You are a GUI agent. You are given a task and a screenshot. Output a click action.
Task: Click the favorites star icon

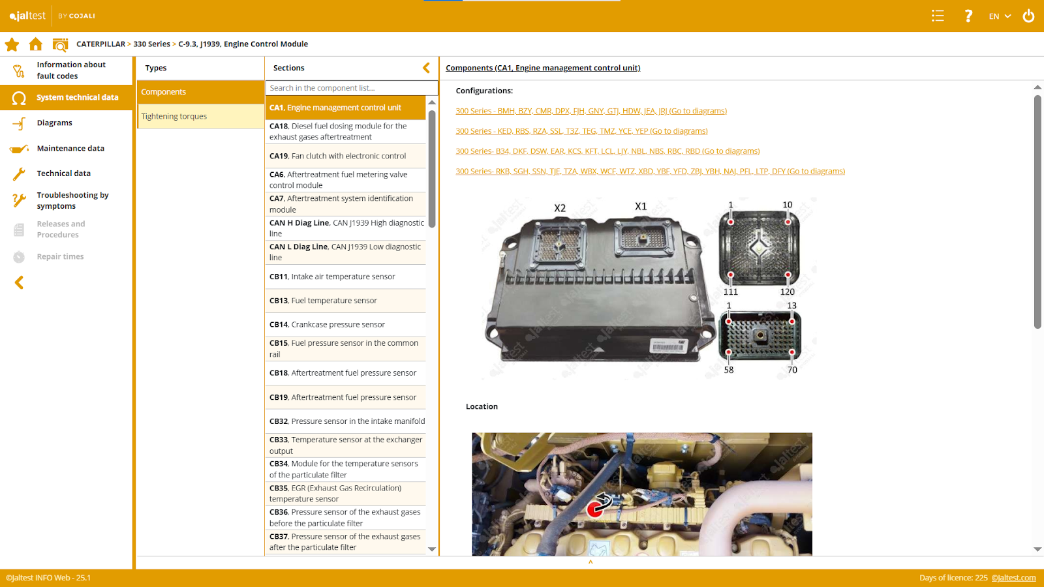12,44
